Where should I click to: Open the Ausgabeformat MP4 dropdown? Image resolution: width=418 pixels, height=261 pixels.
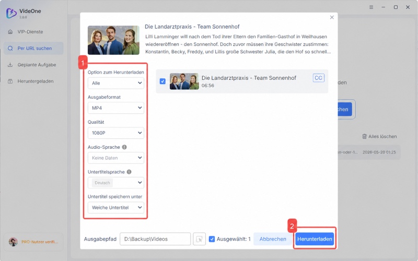pos(116,108)
